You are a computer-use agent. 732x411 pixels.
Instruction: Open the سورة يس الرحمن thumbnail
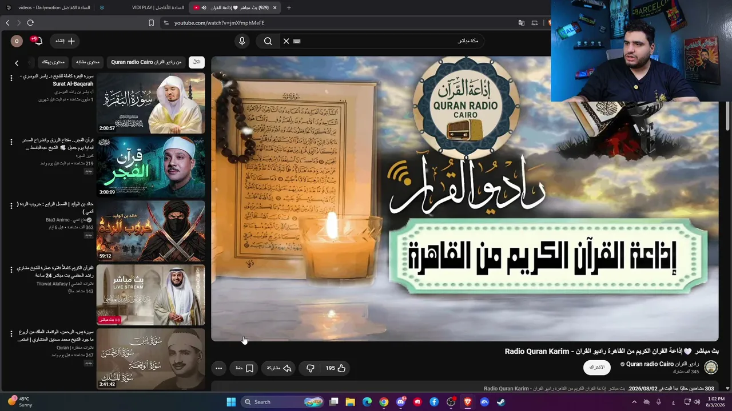click(151, 358)
